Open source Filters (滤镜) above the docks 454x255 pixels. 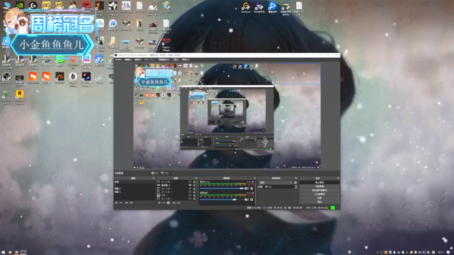[x=165, y=173]
